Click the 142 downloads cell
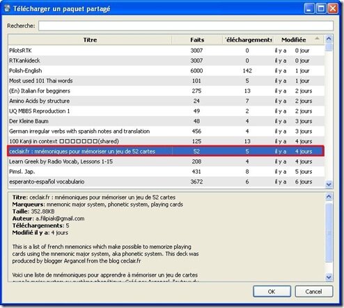 click(x=247, y=71)
